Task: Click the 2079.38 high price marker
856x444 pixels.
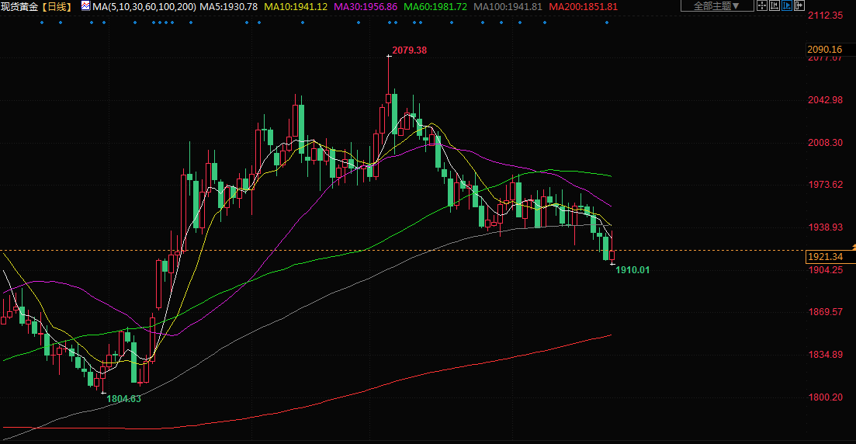Action: click(x=409, y=50)
